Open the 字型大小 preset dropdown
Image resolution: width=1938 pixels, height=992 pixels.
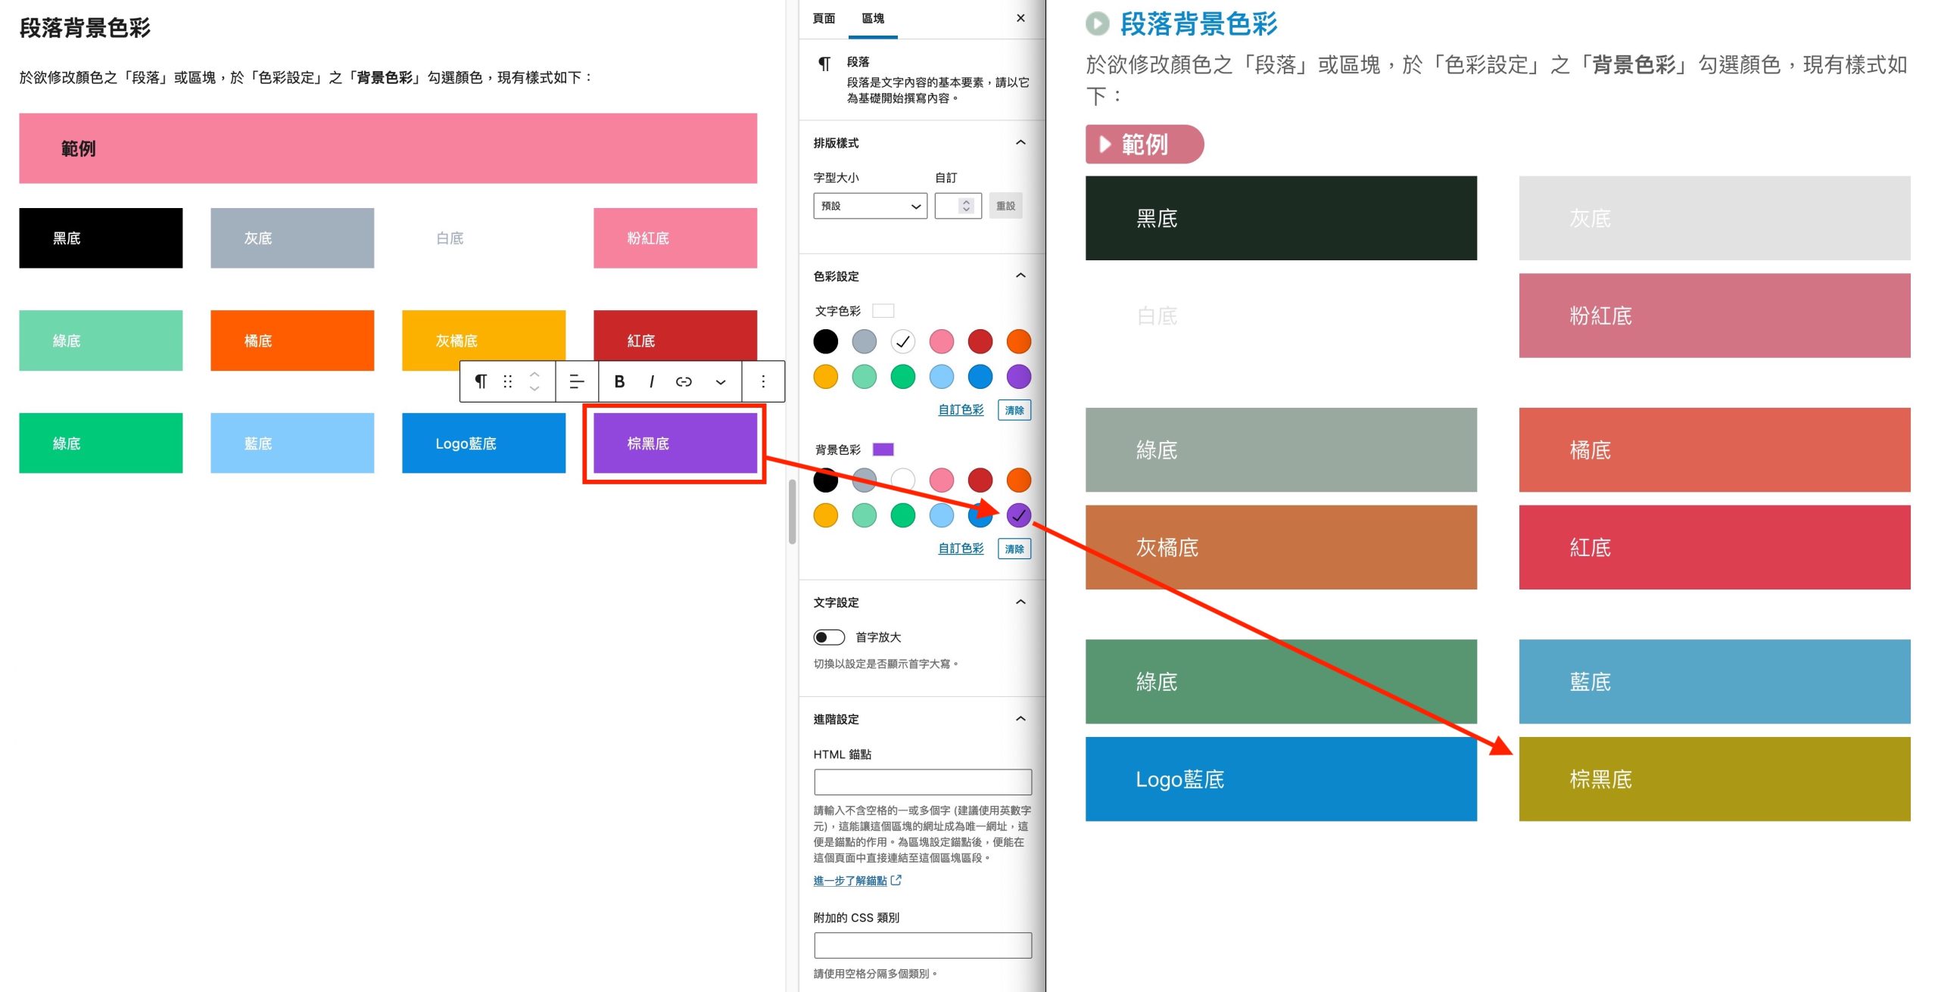pyautogui.click(x=871, y=206)
